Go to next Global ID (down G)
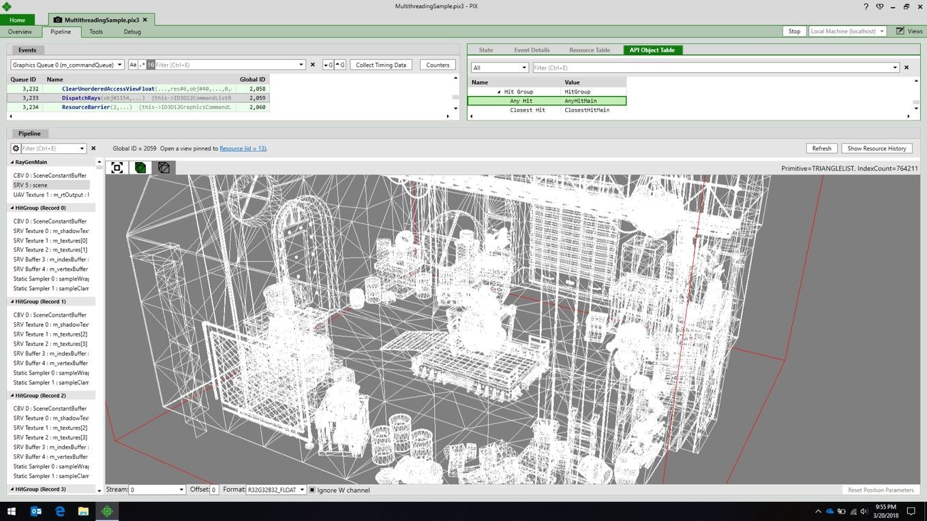 point(328,65)
